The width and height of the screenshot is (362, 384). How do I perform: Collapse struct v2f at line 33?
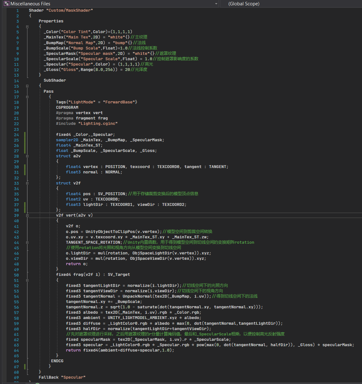27,183
